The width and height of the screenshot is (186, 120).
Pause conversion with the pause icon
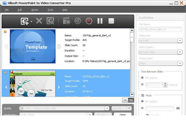pyautogui.click(x=100, y=21)
